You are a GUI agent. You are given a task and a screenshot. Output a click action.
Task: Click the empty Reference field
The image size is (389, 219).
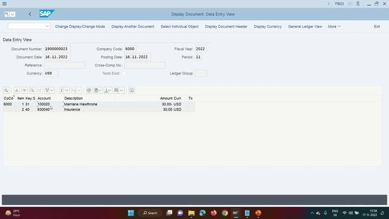64,65
